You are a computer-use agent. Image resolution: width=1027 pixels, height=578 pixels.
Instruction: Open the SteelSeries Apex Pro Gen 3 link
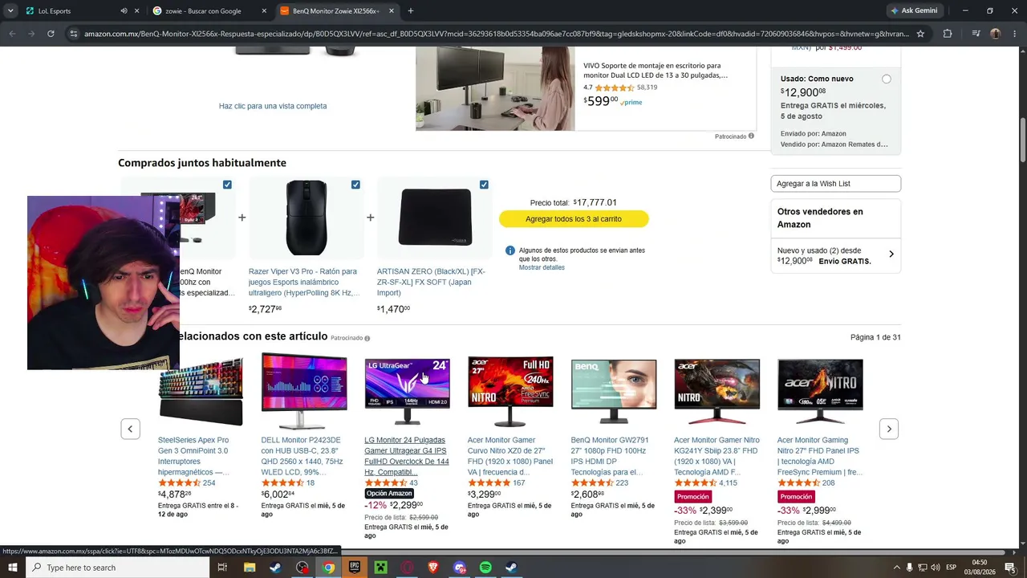tap(194, 456)
